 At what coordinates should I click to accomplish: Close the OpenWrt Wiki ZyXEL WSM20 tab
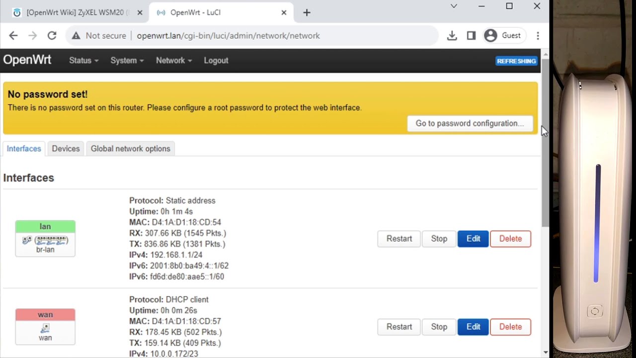point(140,12)
